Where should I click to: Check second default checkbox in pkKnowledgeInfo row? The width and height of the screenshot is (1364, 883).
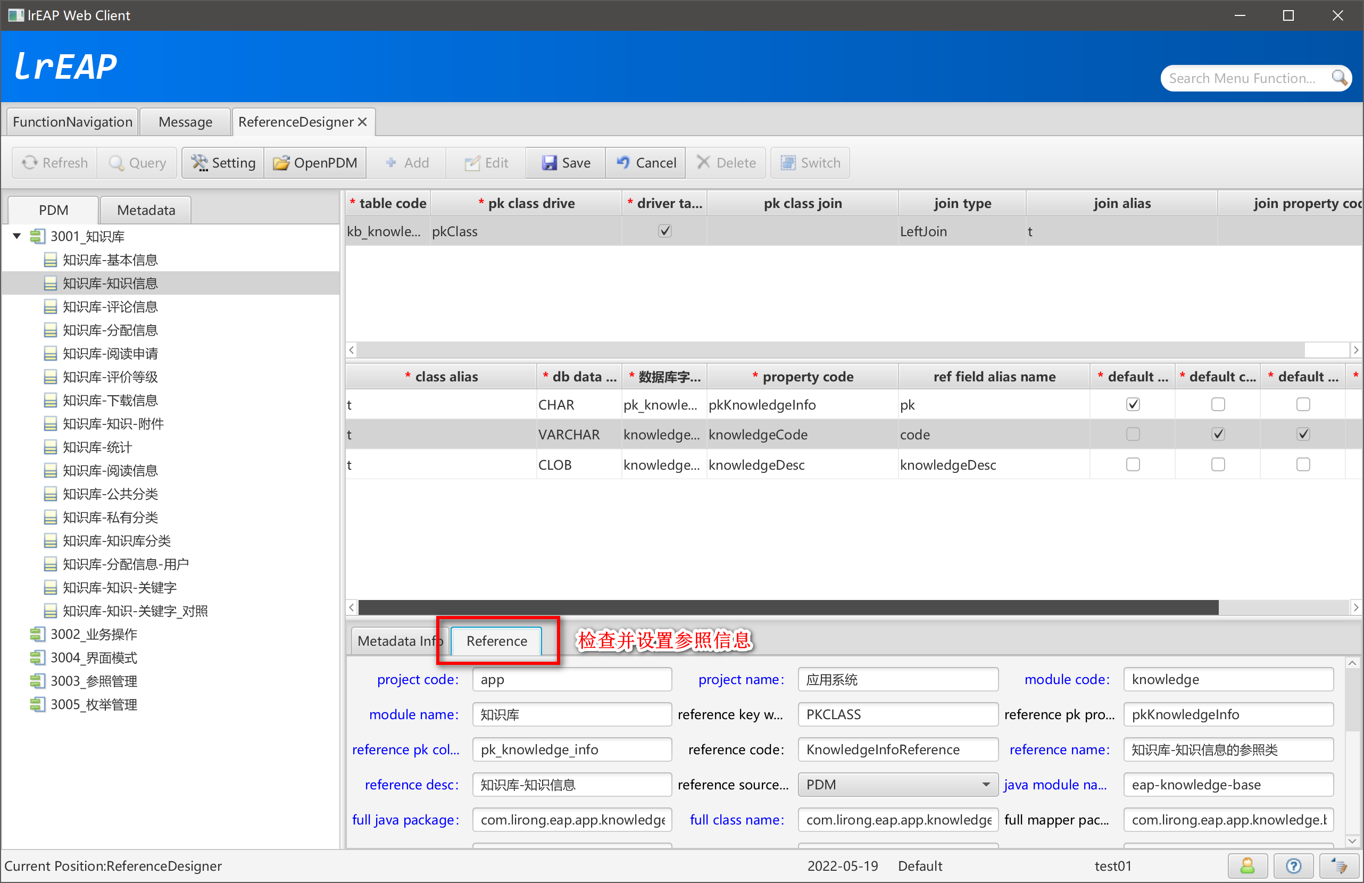(1218, 405)
